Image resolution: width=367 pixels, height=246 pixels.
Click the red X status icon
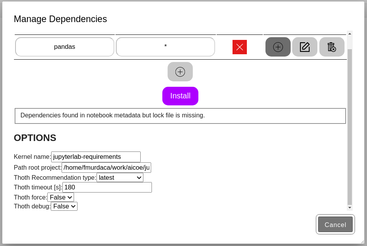239,47
